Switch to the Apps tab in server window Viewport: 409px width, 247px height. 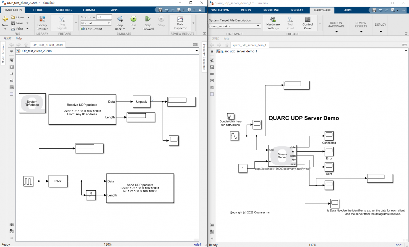pos(348,10)
